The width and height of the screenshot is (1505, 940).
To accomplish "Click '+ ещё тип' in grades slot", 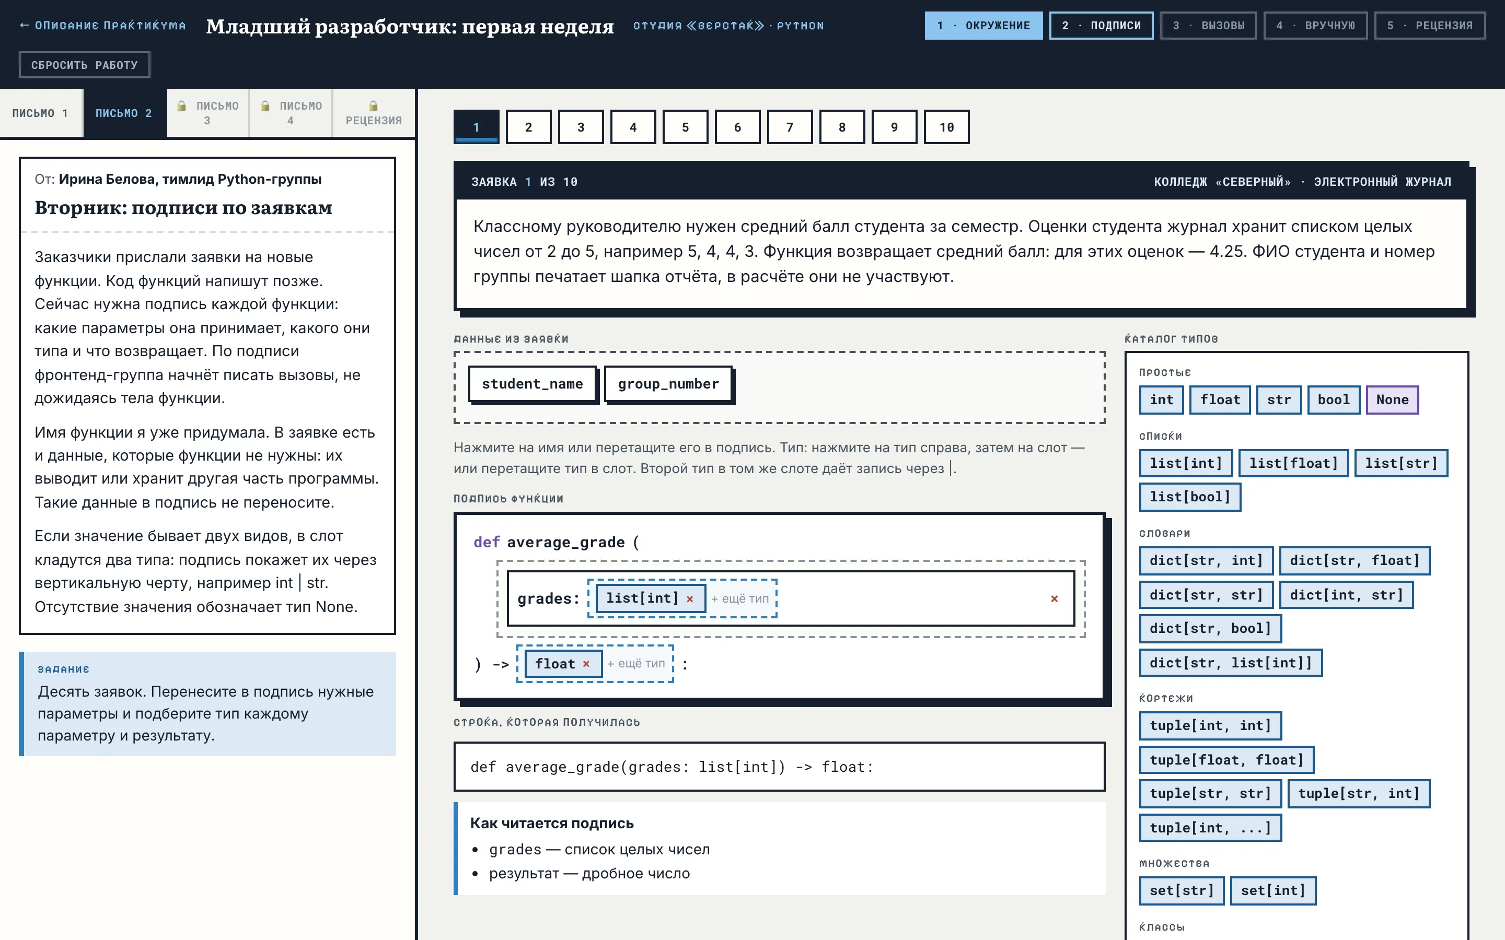I will 740,598.
